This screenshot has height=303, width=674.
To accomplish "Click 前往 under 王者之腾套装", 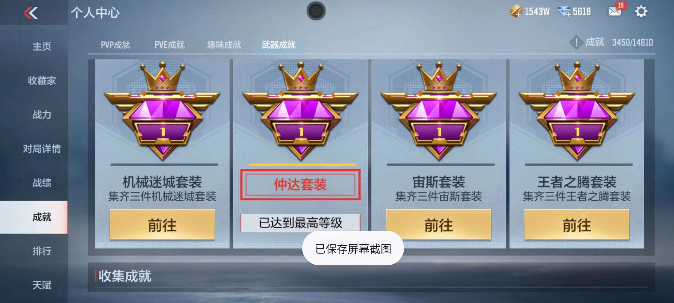I will point(577,225).
